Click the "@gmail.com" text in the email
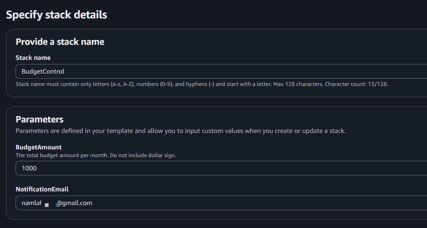Image resolution: width=427 pixels, height=228 pixels. (75, 203)
